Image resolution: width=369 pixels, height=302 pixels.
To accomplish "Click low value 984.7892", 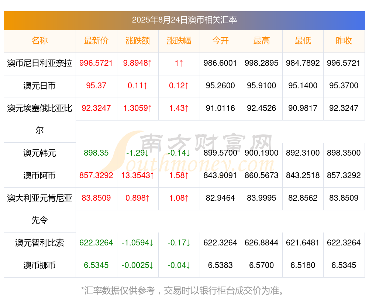I will tap(303, 63).
